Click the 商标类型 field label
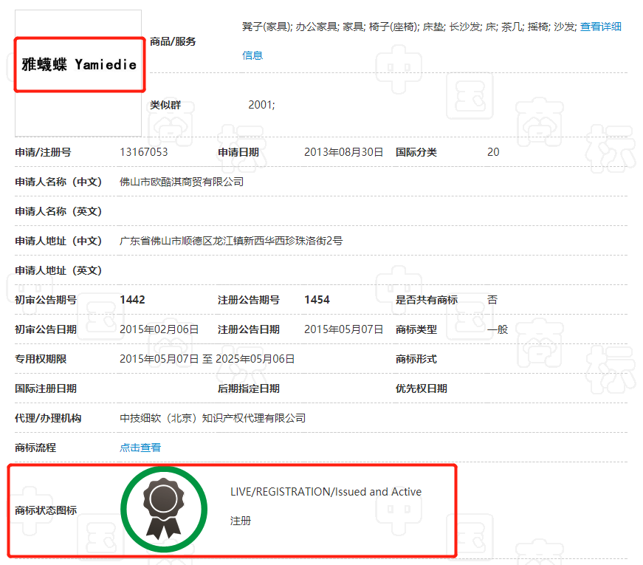 pos(416,329)
